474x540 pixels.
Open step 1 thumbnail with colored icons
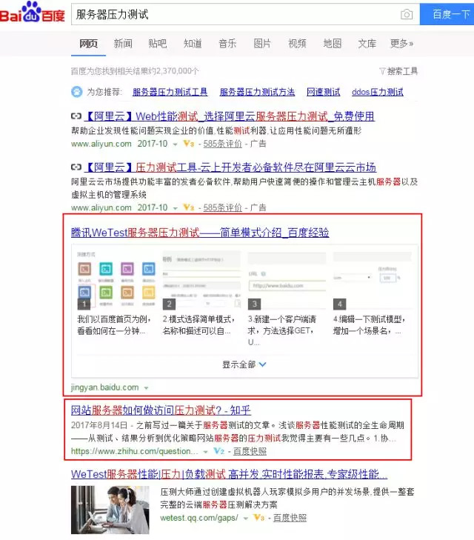tap(116, 280)
